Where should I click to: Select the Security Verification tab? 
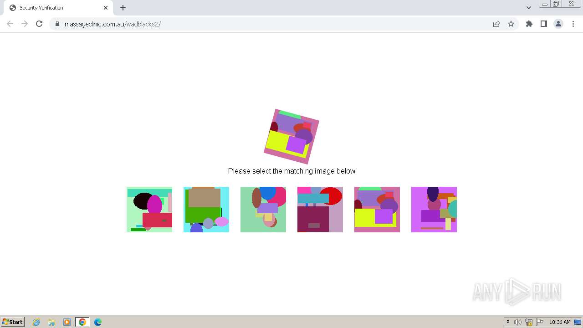point(58,8)
